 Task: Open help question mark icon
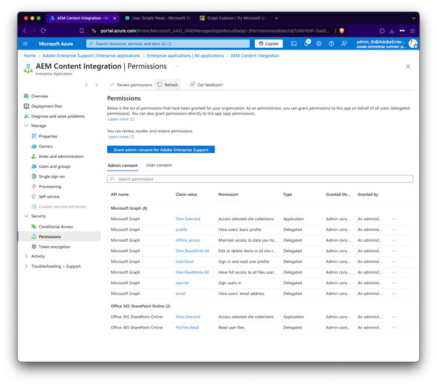click(x=332, y=44)
